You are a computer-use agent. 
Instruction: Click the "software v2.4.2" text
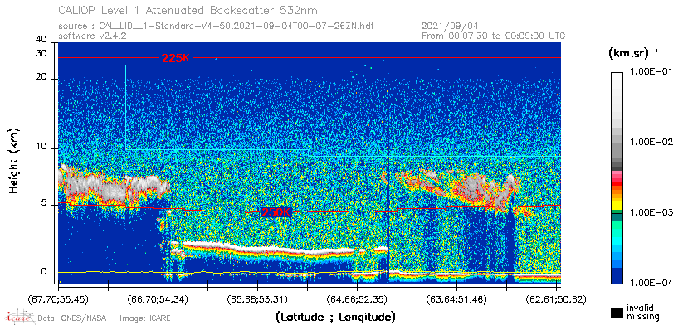pos(92,36)
